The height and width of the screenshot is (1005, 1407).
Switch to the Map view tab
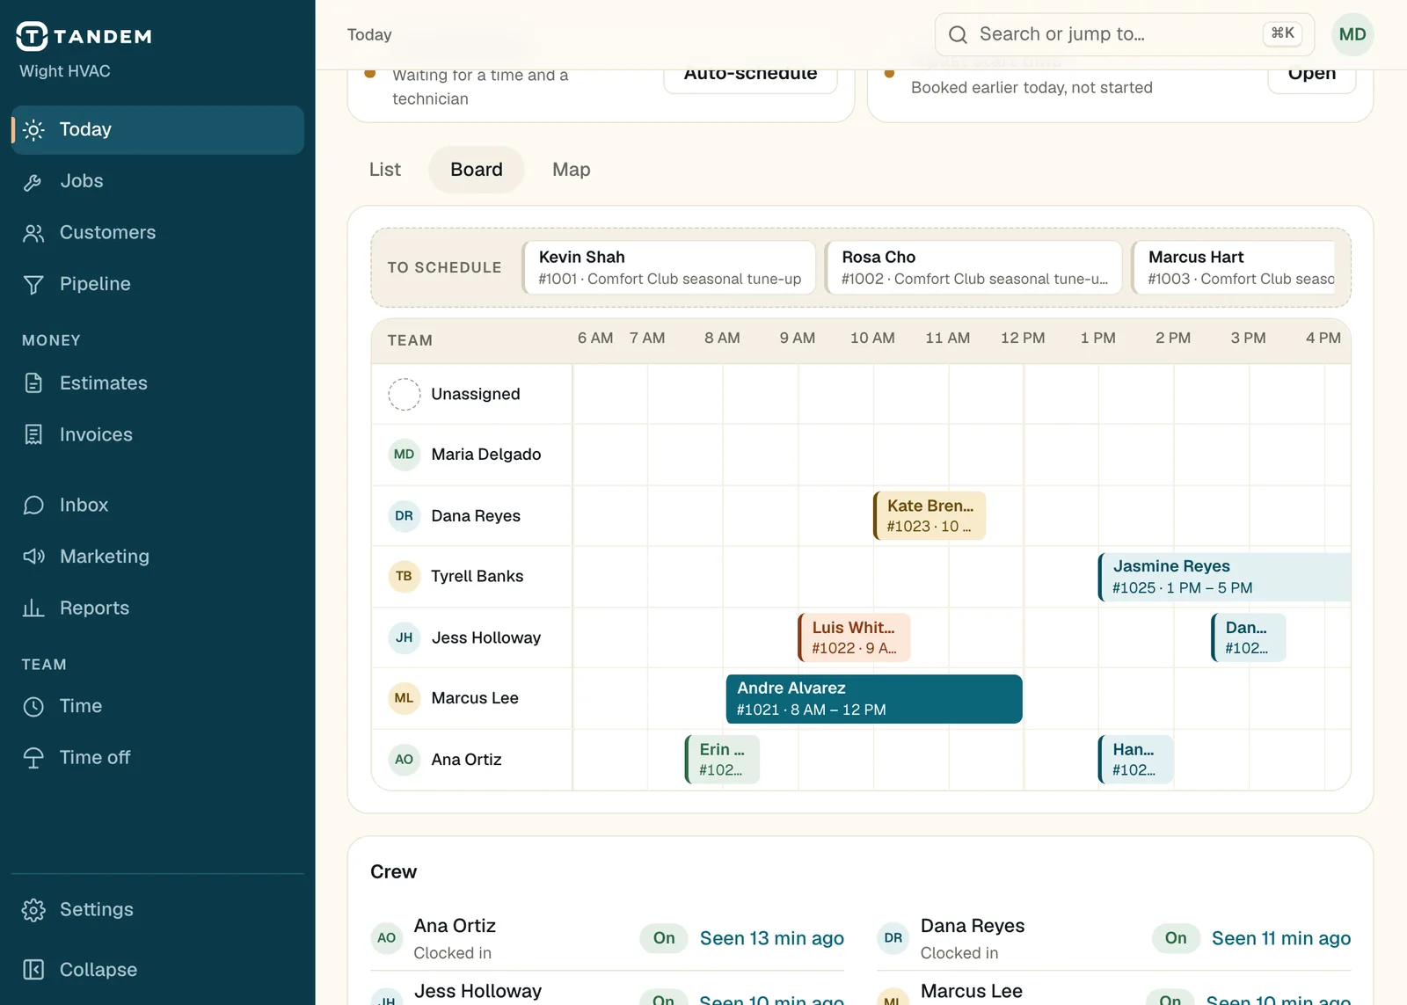pyautogui.click(x=572, y=170)
